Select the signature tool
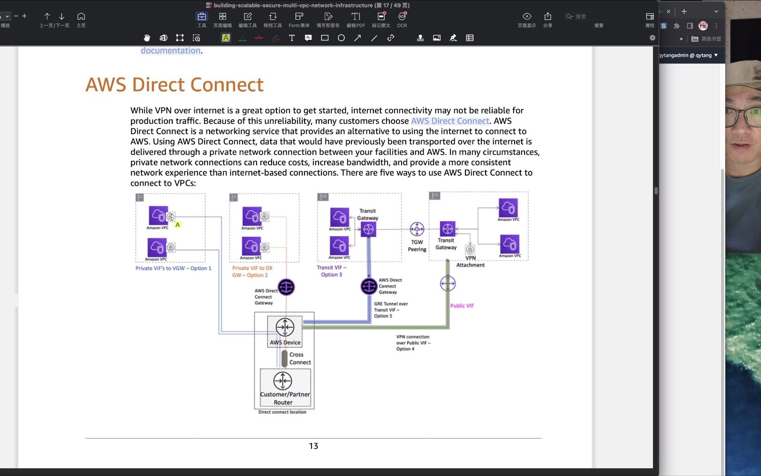The height and width of the screenshot is (476, 761). coord(453,38)
